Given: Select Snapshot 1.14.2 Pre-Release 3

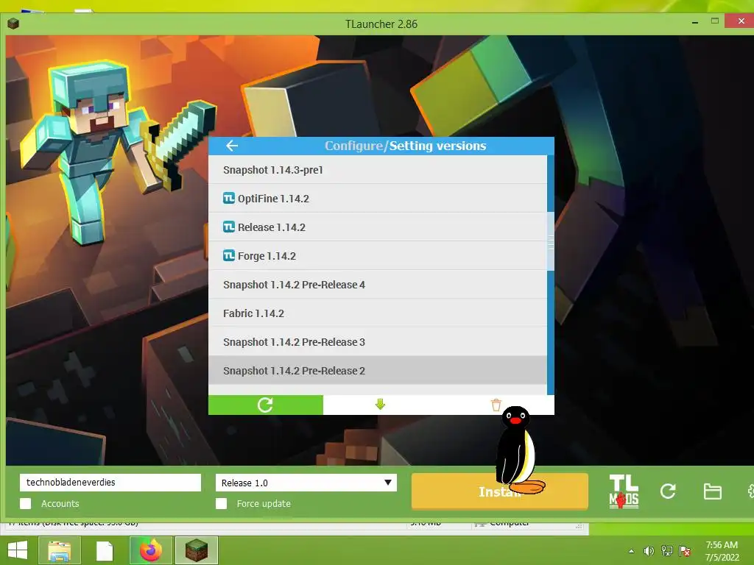Looking at the screenshot, I should [378, 341].
